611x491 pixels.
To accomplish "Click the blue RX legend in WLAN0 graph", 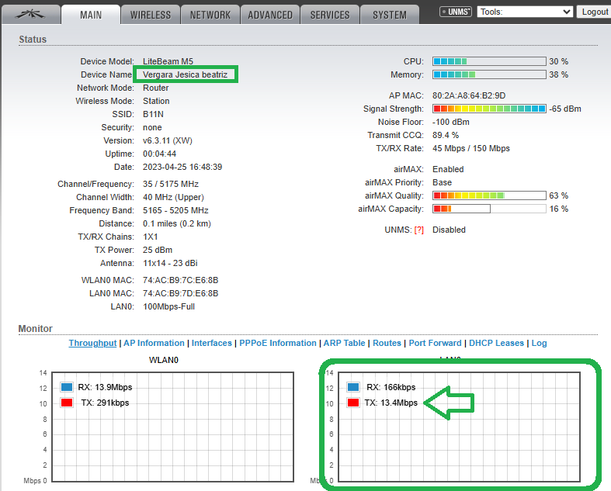I will point(66,387).
